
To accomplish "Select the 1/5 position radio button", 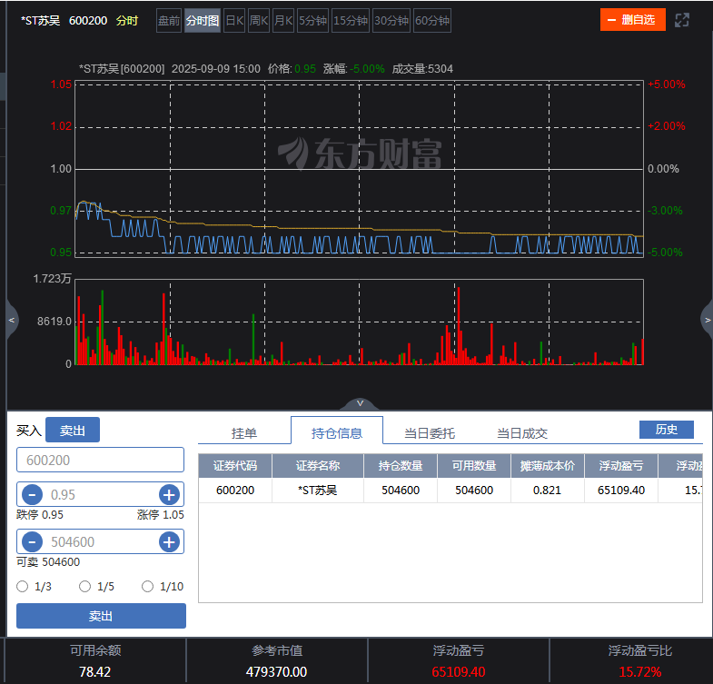I will click(x=85, y=586).
